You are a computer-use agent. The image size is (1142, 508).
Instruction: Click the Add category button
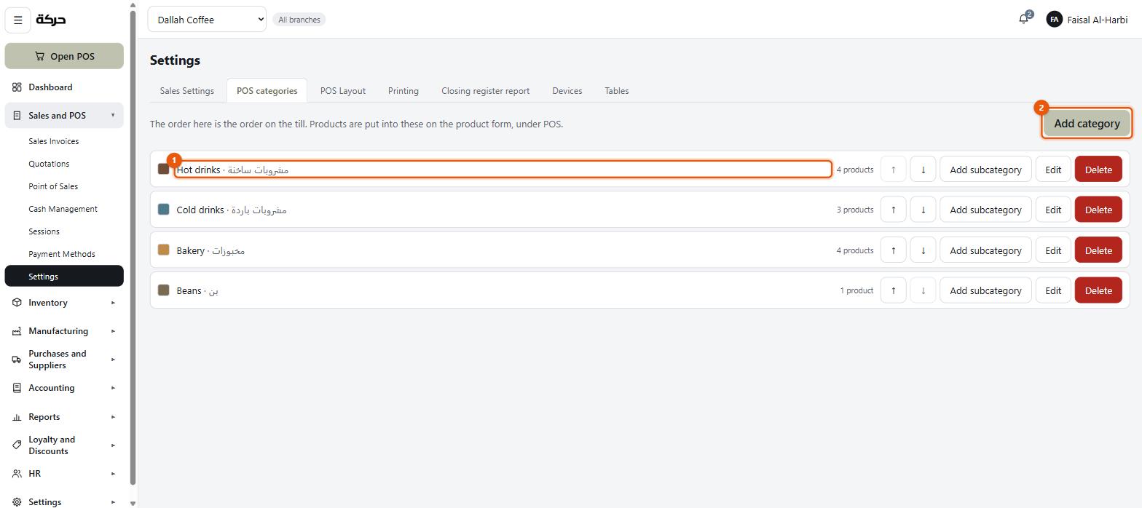1087,124
